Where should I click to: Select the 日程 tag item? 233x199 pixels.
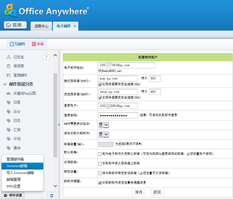[x=17, y=102]
